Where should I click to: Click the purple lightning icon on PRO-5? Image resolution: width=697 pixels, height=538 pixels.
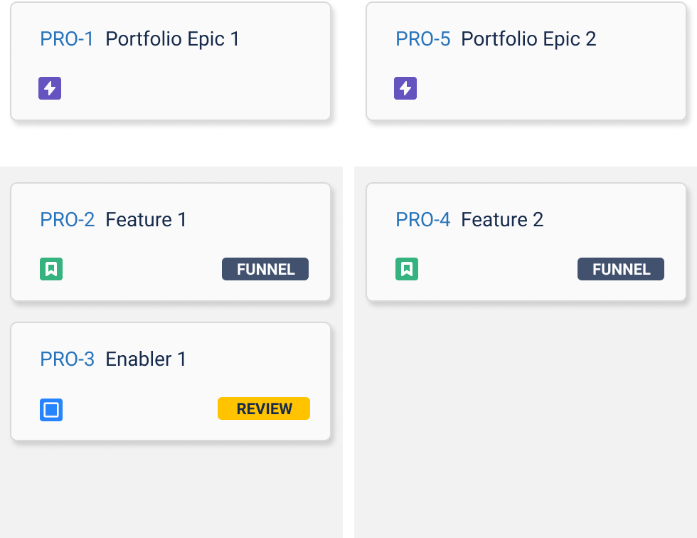[x=405, y=88]
